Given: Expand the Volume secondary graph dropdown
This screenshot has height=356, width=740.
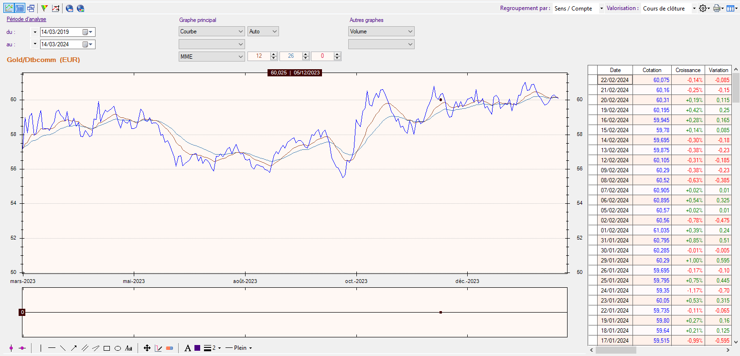Looking at the screenshot, I should 381,31.
